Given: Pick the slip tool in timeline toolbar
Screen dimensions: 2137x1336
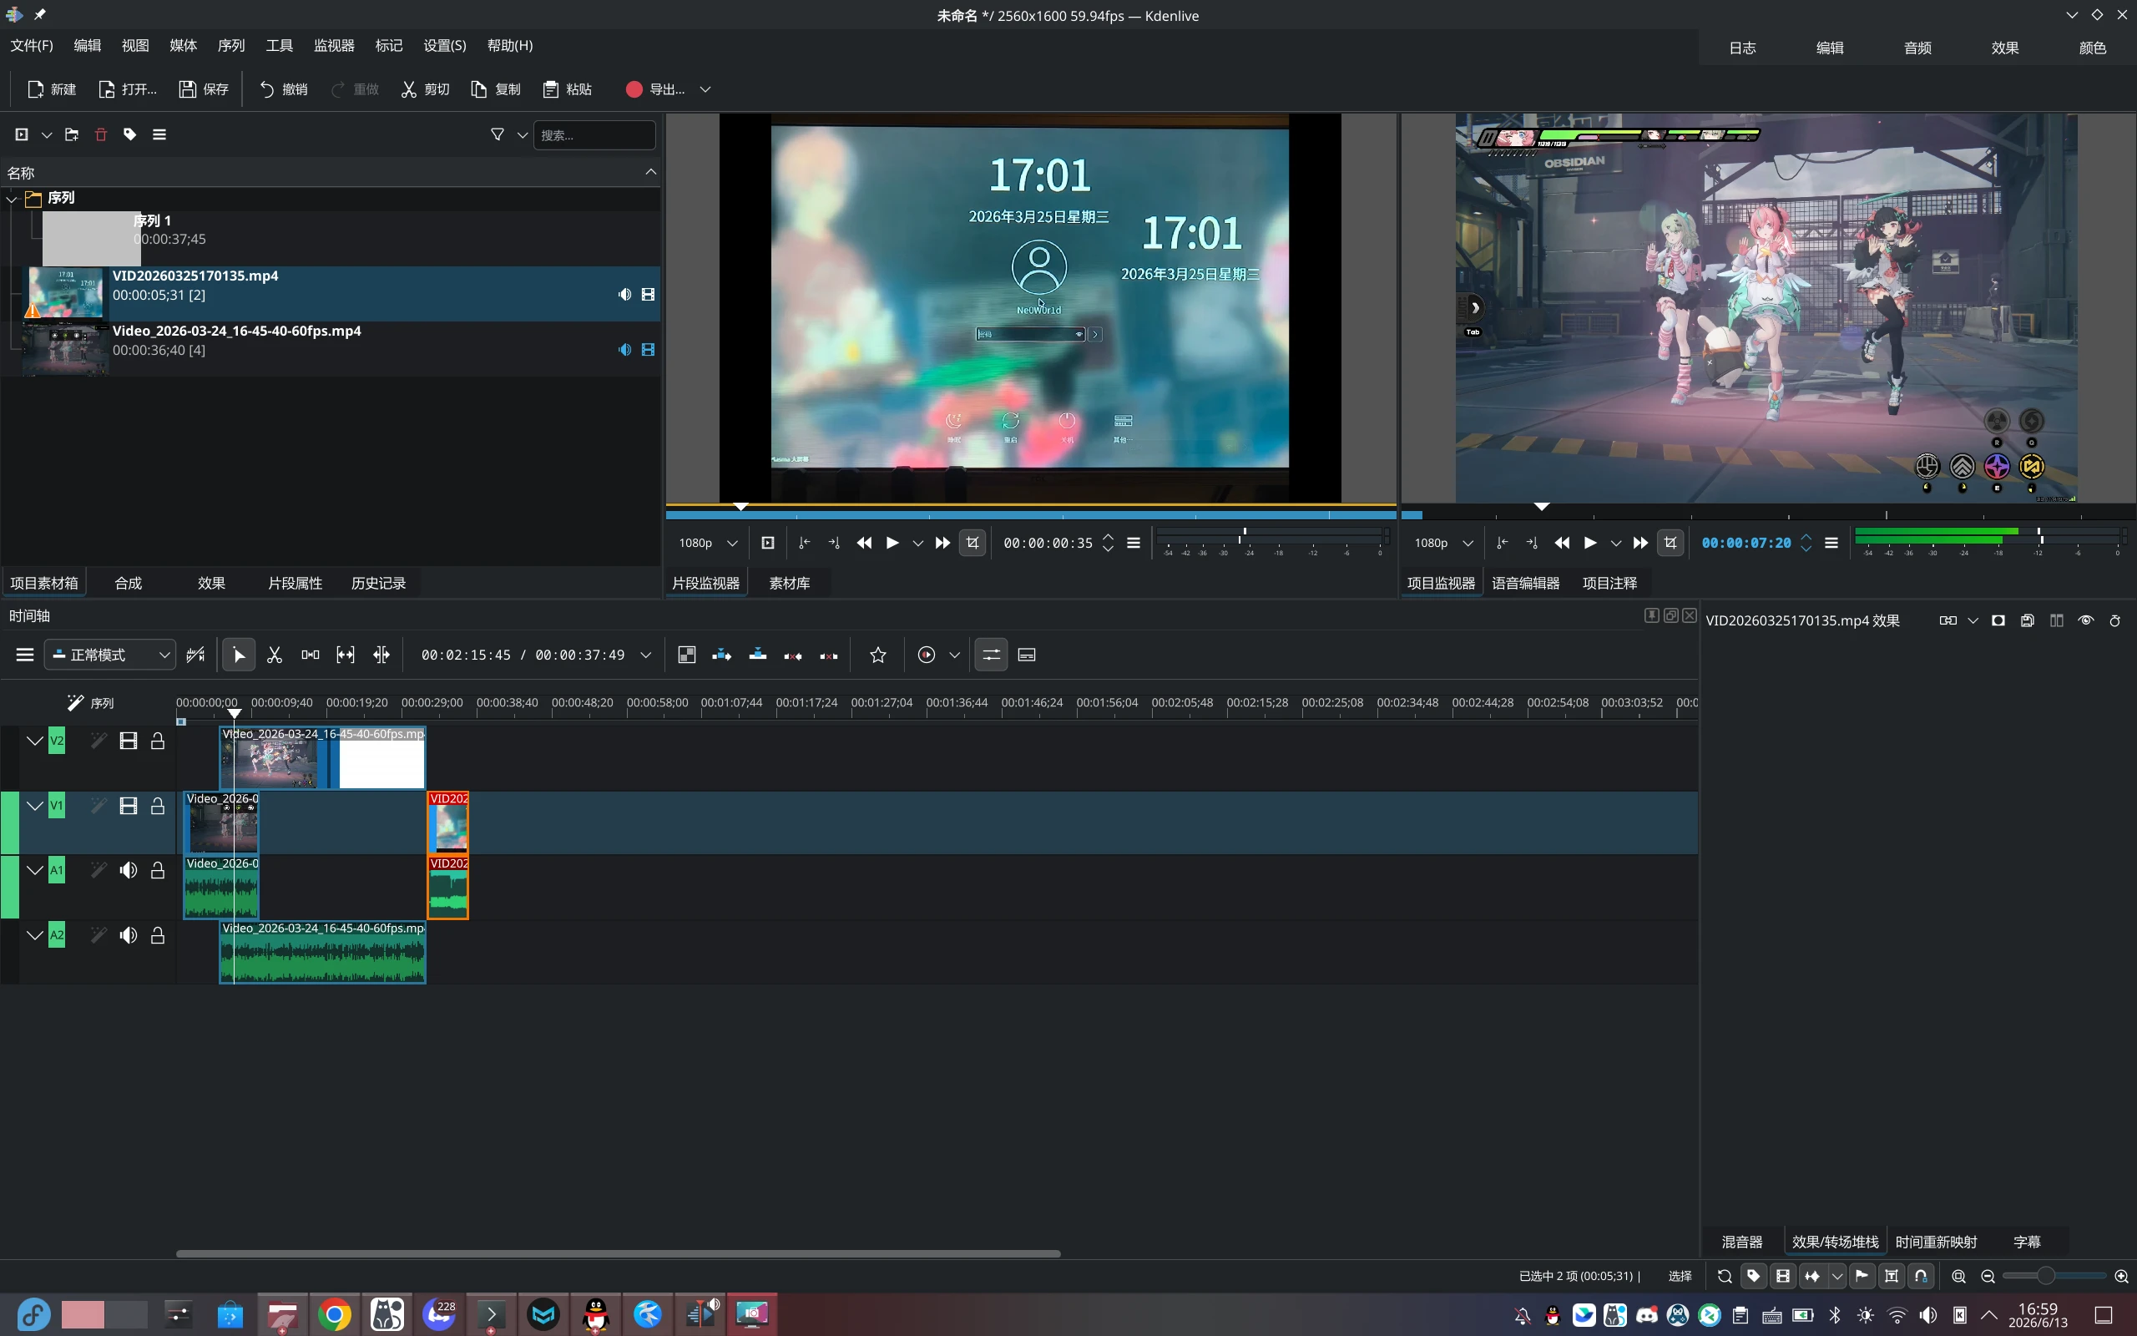Looking at the screenshot, I should tap(346, 655).
